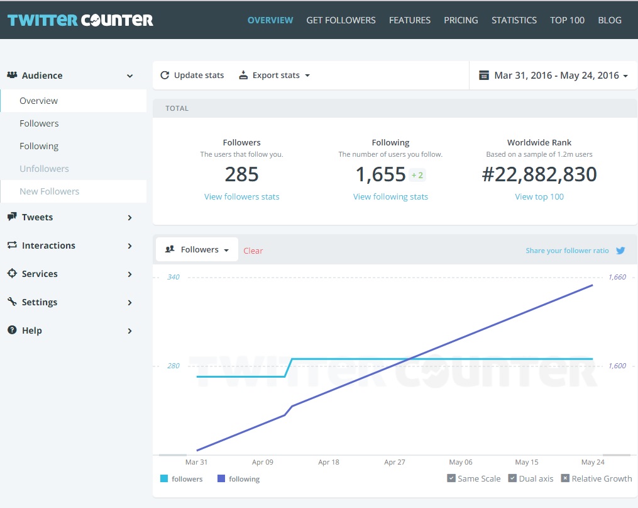Screen dimensions: 638x508
Task: Click the +2 following change badge
Action: click(417, 175)
